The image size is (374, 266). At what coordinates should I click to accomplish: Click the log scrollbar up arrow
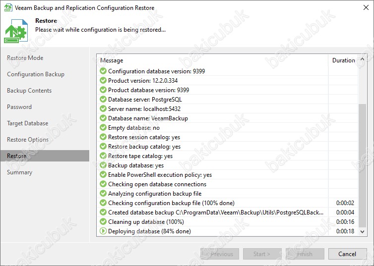[362, 59]
